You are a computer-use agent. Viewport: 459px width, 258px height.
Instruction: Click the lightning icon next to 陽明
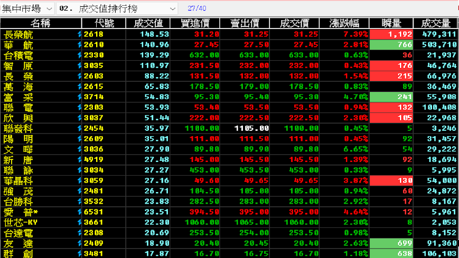pos(79,139)
